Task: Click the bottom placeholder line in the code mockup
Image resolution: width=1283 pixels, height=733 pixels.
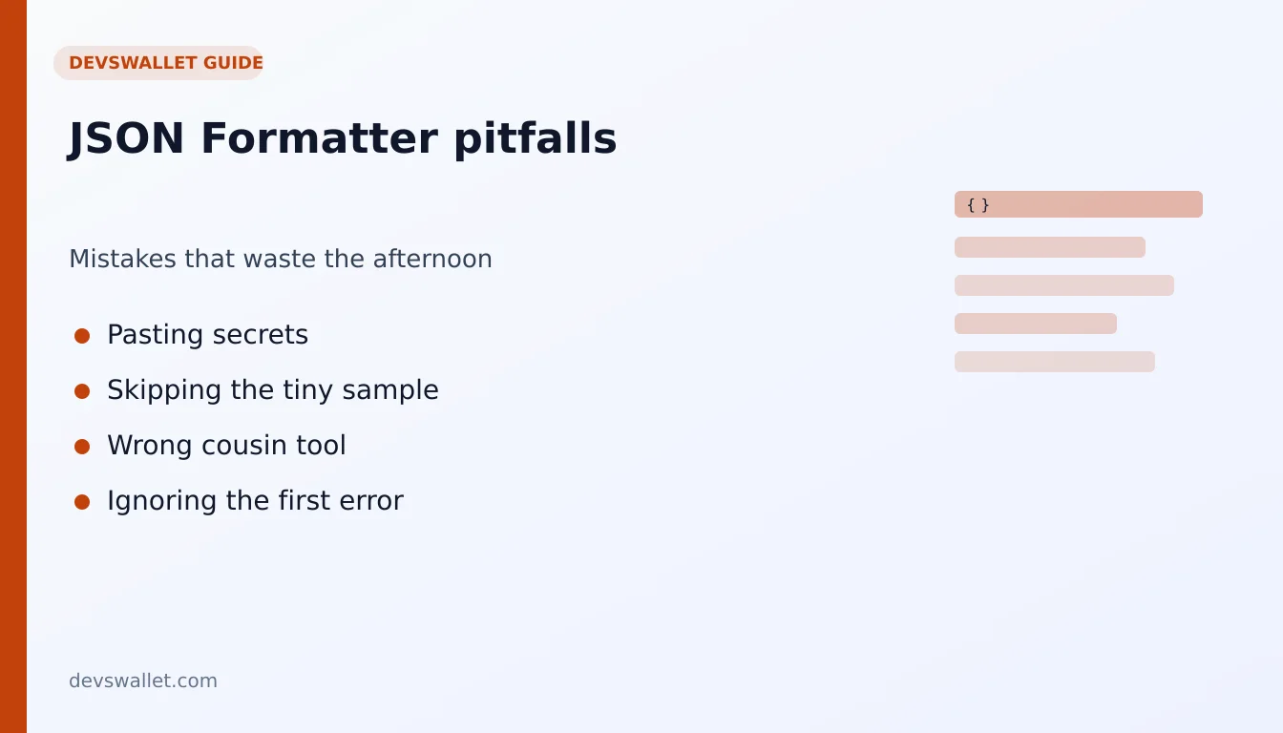Action: (1055, 362)
